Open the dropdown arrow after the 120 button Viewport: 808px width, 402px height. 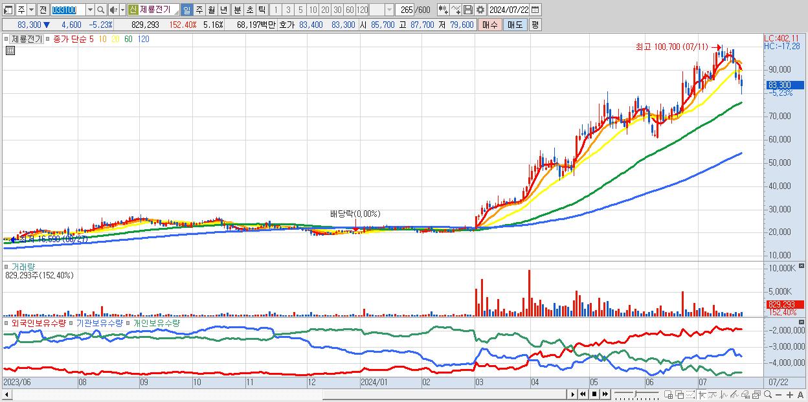[x=389, y=10]
